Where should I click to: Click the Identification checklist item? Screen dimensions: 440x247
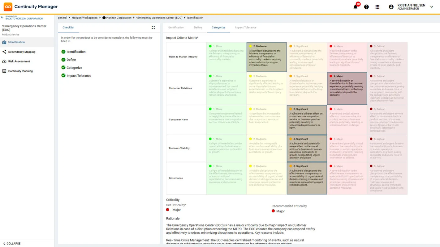pos(76,52)
